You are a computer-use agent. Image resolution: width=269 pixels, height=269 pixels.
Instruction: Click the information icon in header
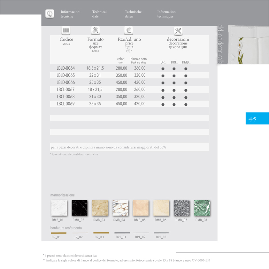pos(50,14)
